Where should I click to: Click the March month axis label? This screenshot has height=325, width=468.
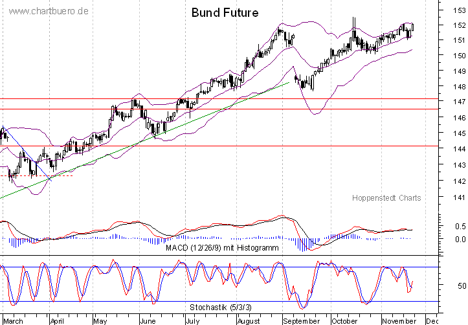tap(13, 321)
